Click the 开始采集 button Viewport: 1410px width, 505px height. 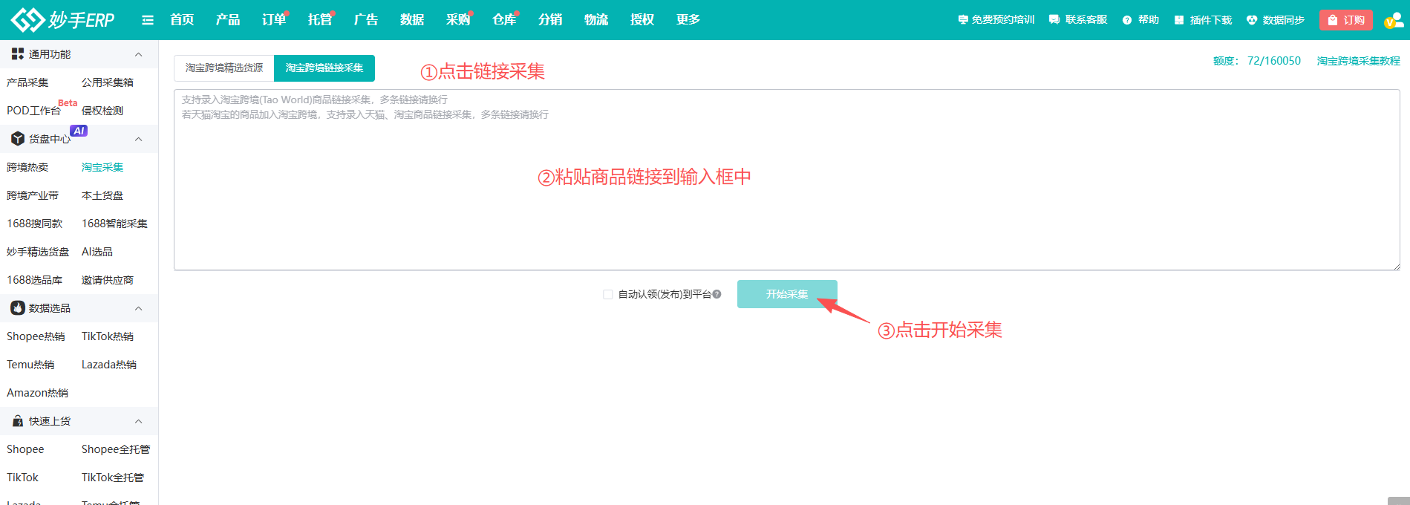(787, 294)
